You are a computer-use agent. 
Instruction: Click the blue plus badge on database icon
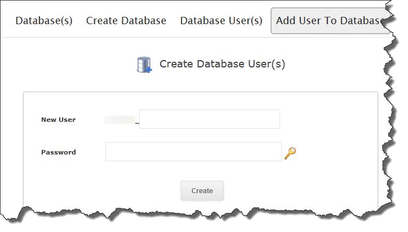(149, 70)
